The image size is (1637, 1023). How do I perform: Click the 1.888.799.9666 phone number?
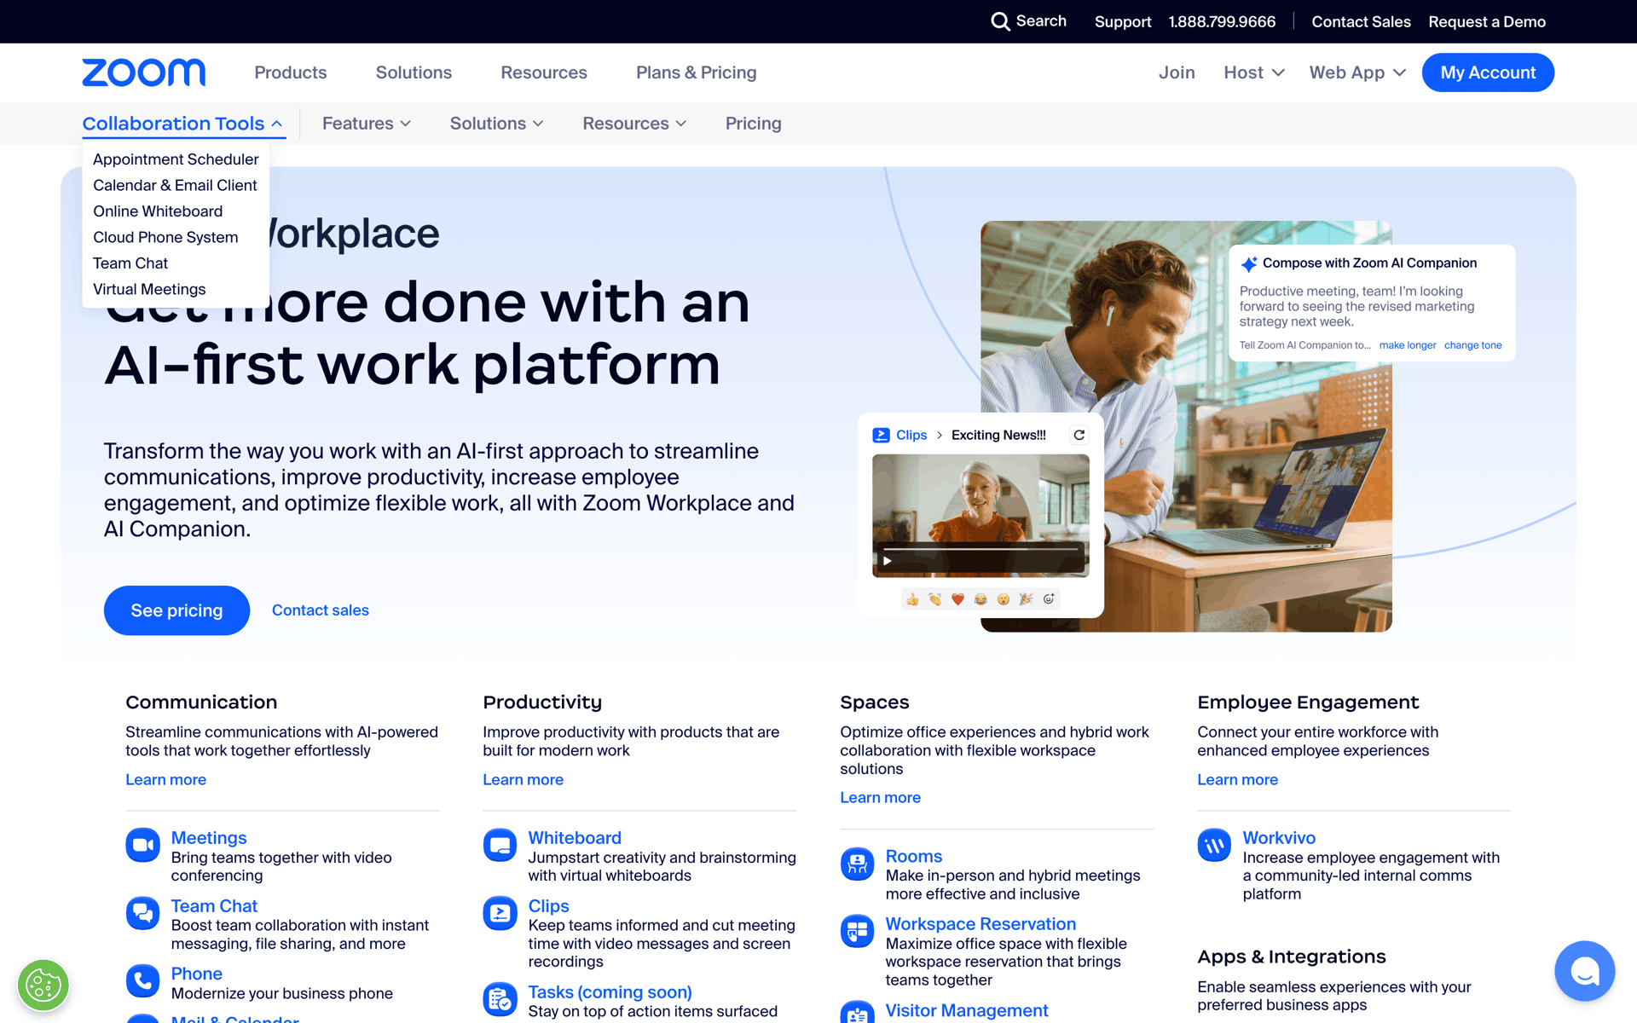pos(1222,22)
